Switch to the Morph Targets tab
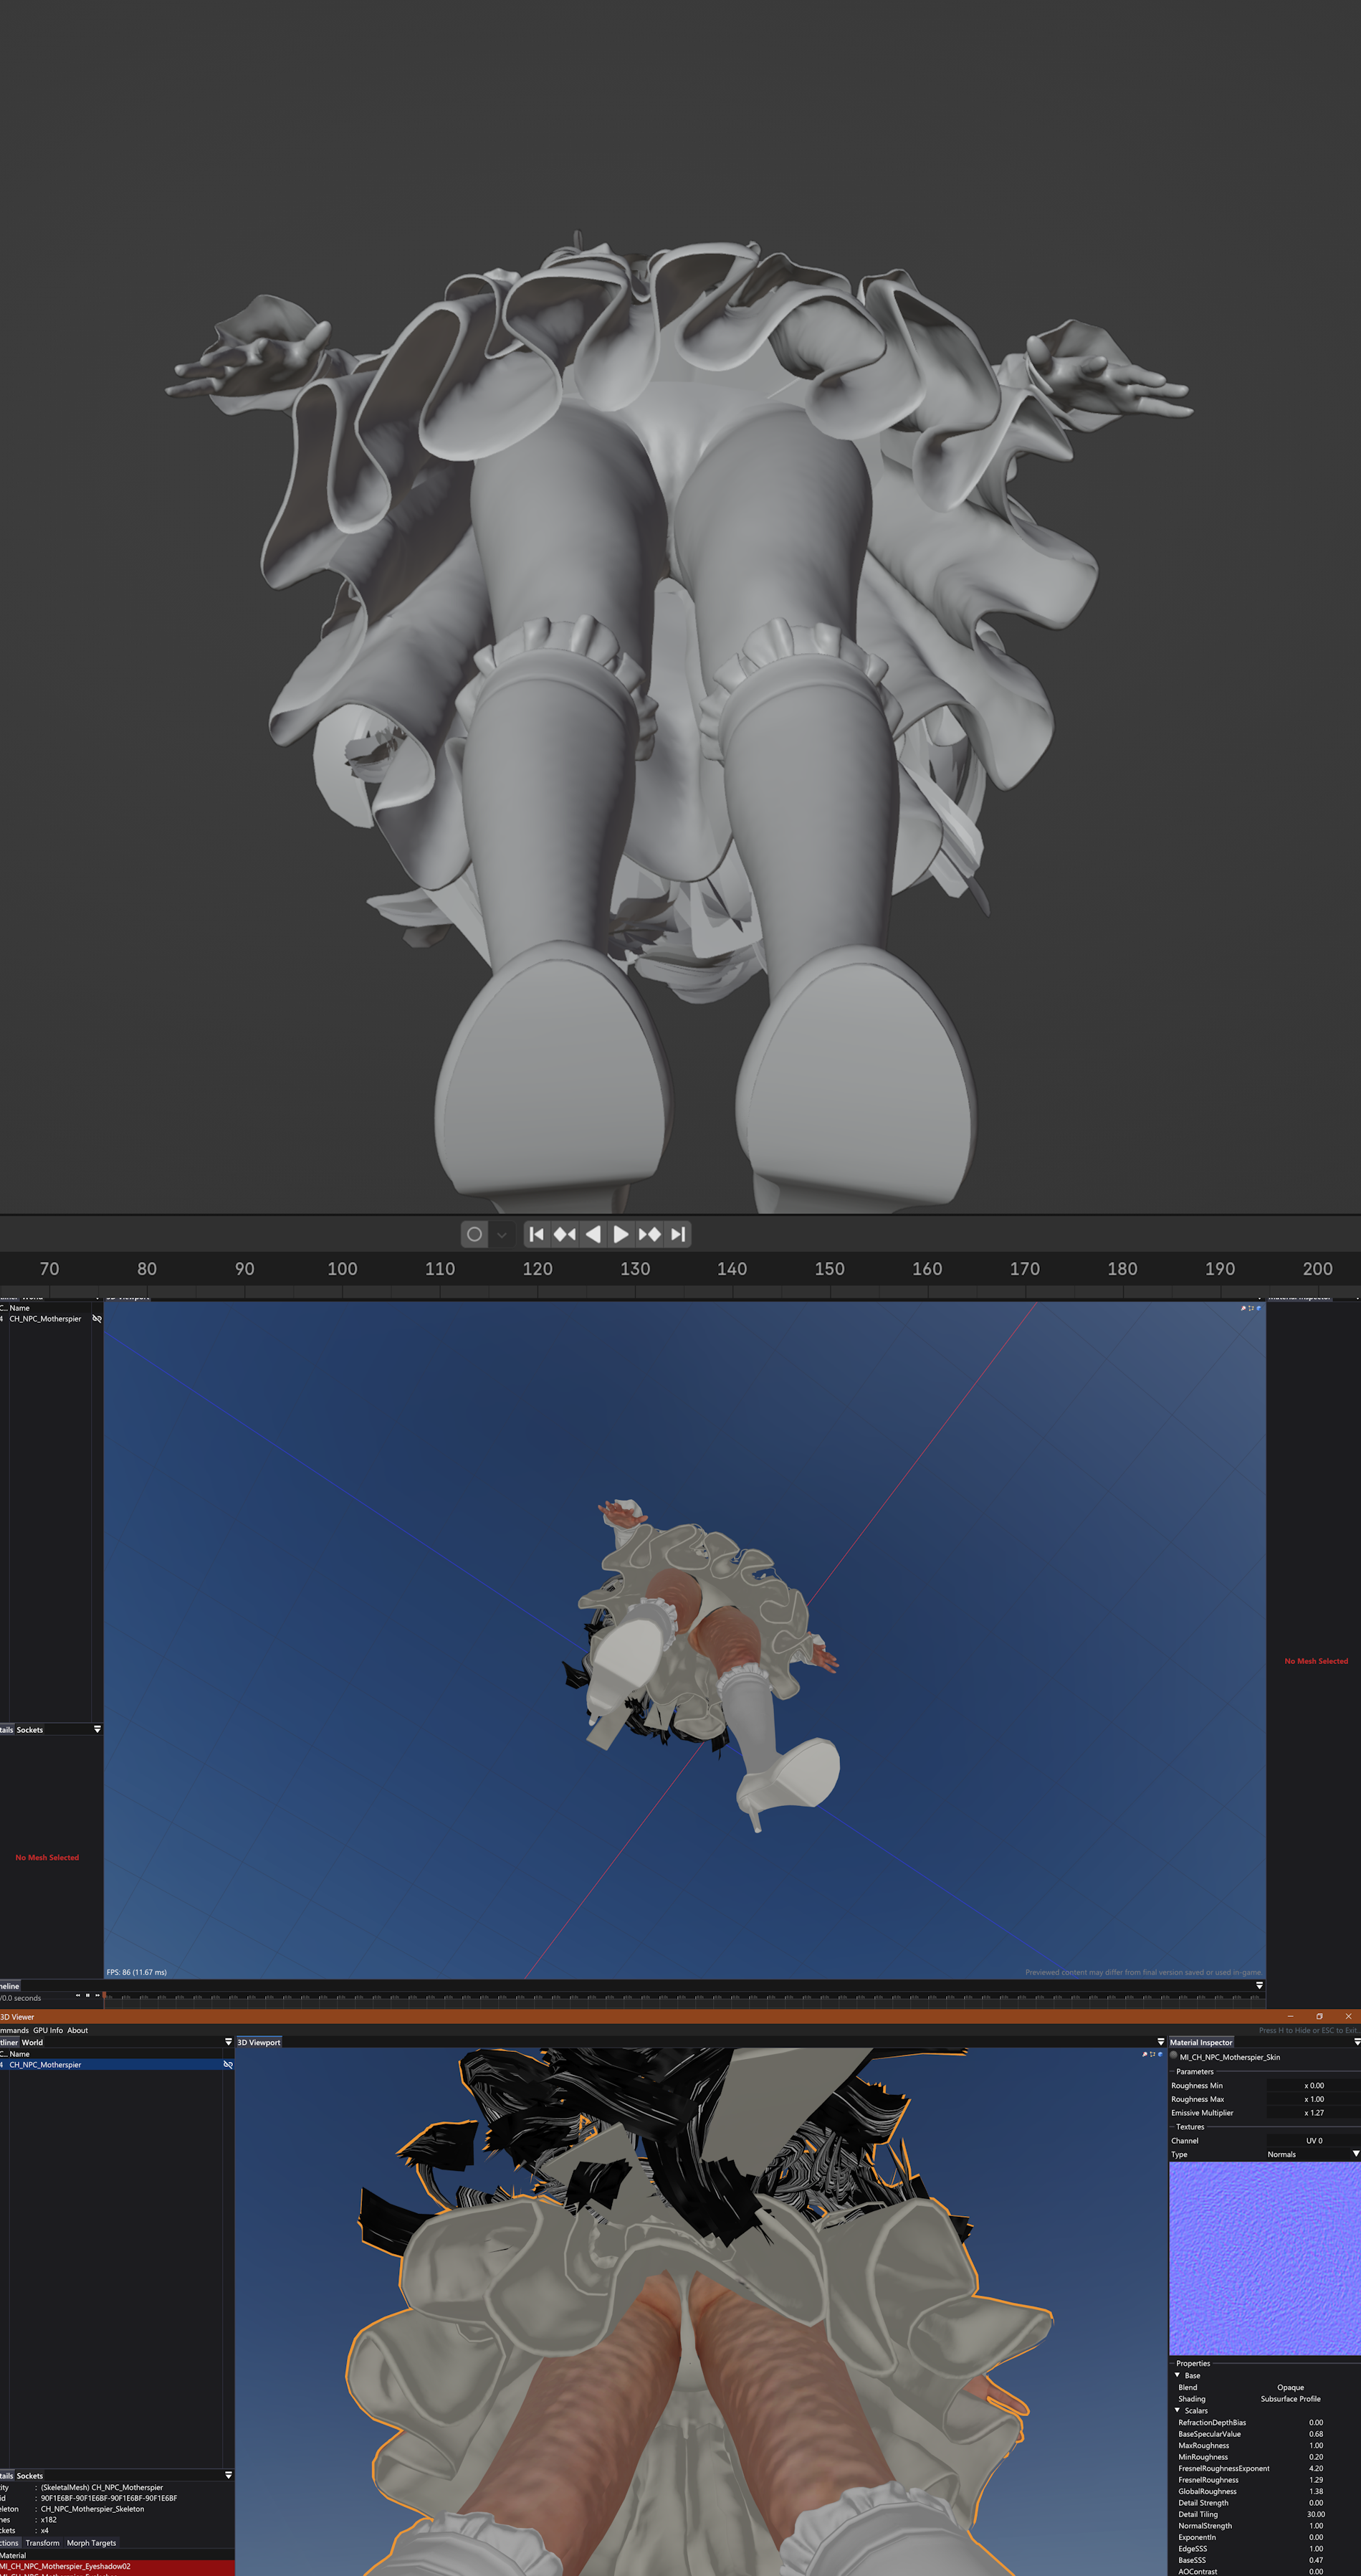The height and width of the screenshot is (2576, 1361). coord(91,2543)
